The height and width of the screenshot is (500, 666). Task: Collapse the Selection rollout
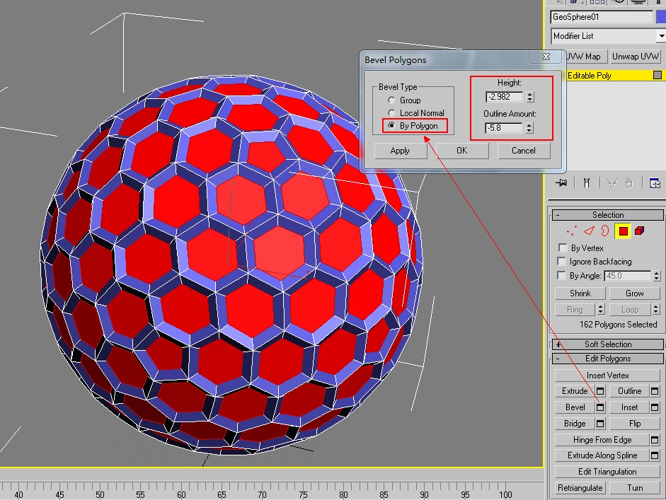pyautogui.click(x=607, y=215)
